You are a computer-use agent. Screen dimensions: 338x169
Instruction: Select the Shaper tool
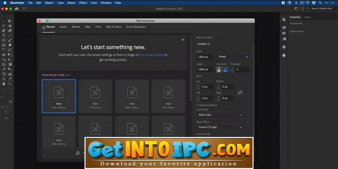[4, 45]
